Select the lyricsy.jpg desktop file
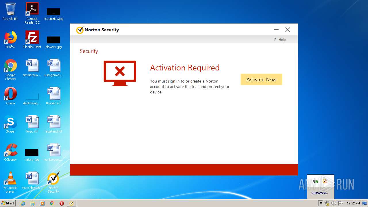368x207 pixels. tap(32, 155)
